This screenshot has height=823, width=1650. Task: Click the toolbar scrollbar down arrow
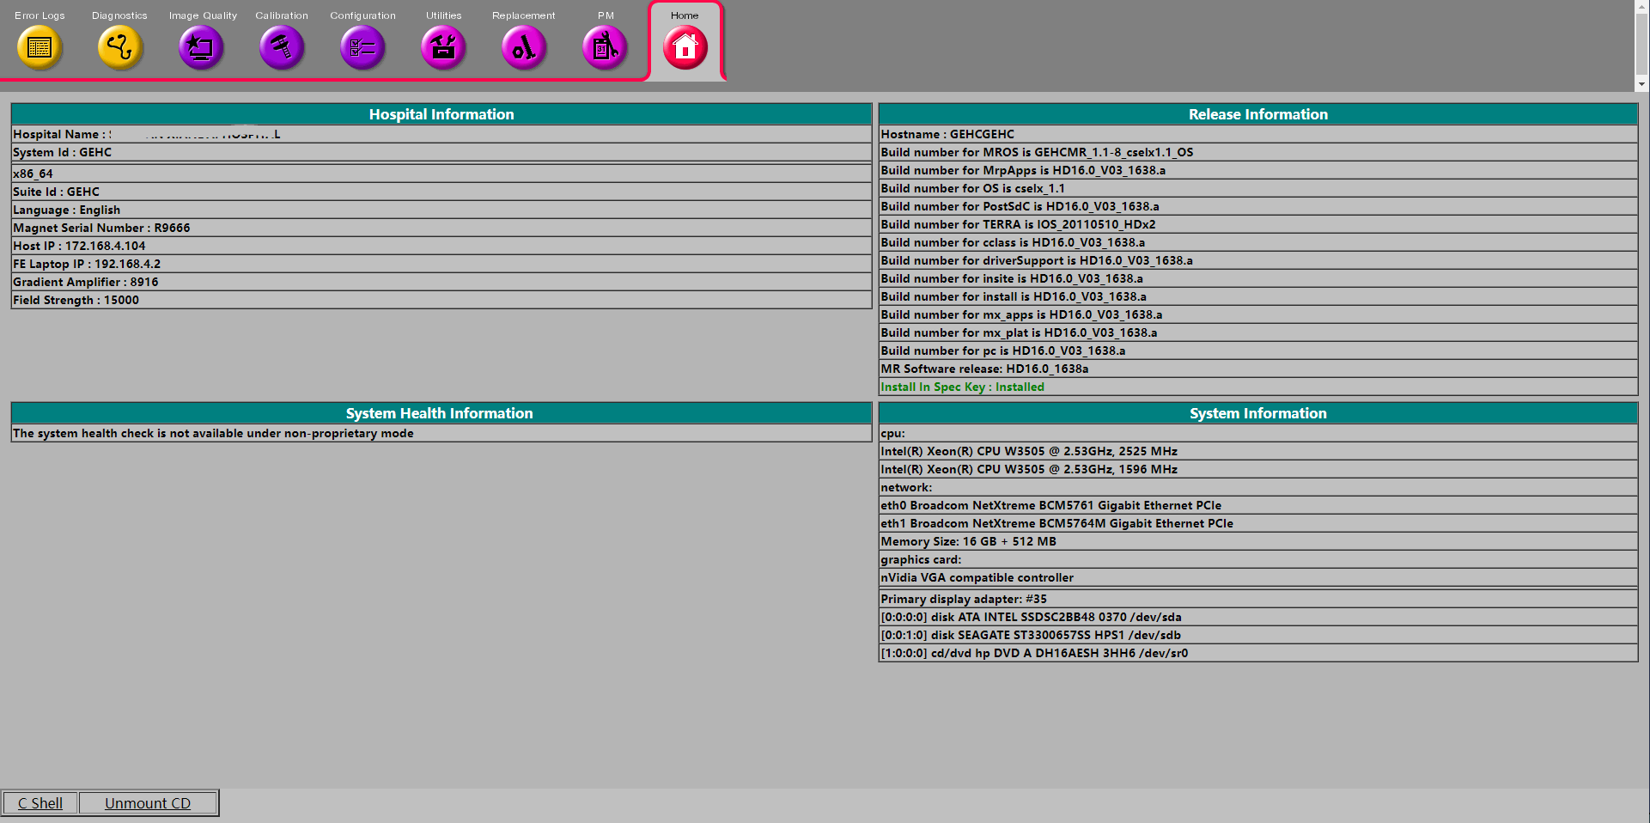[x=1641, y=84]
